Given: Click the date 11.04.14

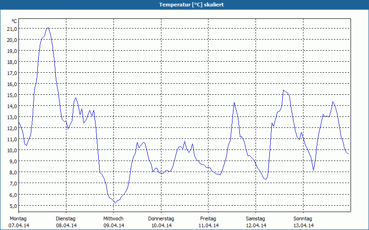Looking at the screenshot, I should click(208, 225).
